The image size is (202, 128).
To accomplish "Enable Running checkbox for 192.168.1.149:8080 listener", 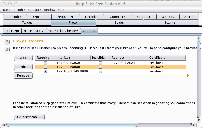I will click(x=45, y=72).
